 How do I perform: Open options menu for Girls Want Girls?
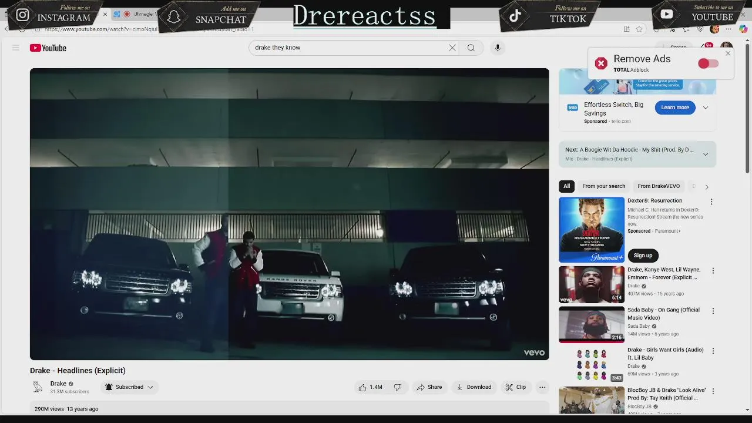(713, 351)
